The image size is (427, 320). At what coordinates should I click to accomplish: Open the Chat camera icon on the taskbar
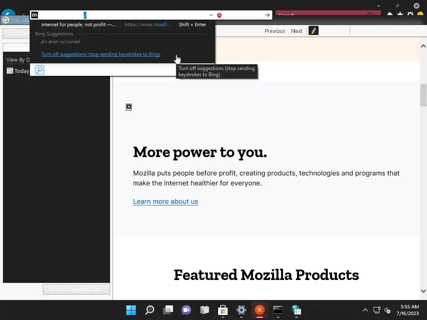click(186, 310)
